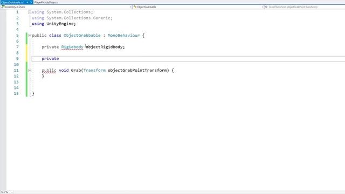
Task: Click the Assembly-CSharp project icon
Action: click(3, 7)
